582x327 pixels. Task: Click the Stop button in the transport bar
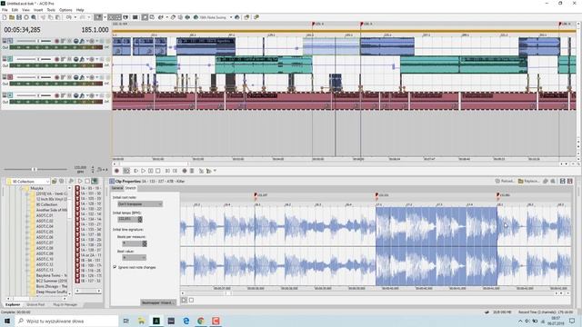pos(157,171)
